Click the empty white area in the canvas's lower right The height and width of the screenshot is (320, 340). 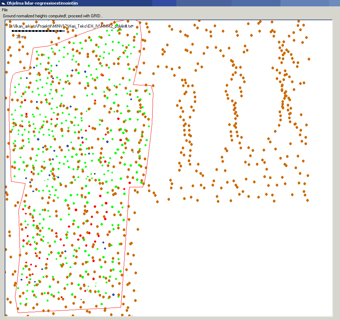[x=248, y=265]
